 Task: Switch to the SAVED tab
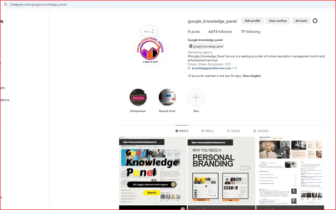pyautogui.click(x=233, y=131)
